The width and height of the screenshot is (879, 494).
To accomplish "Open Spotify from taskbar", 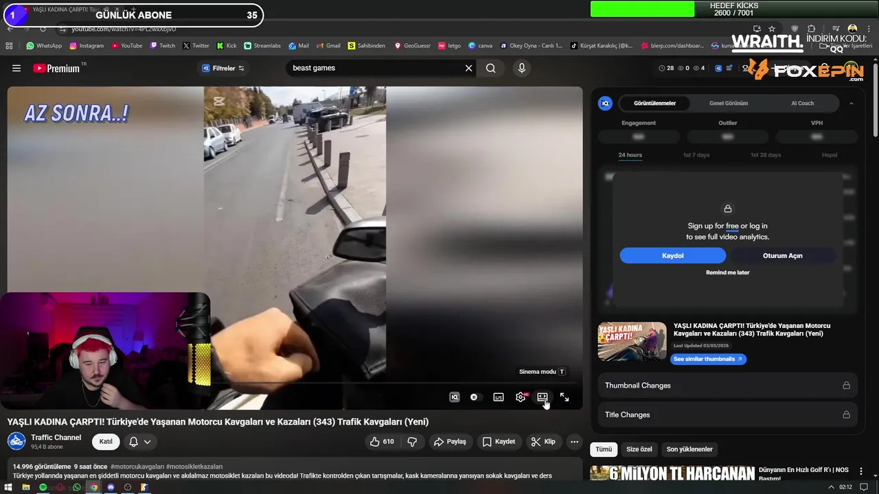I will click(43, 487).
